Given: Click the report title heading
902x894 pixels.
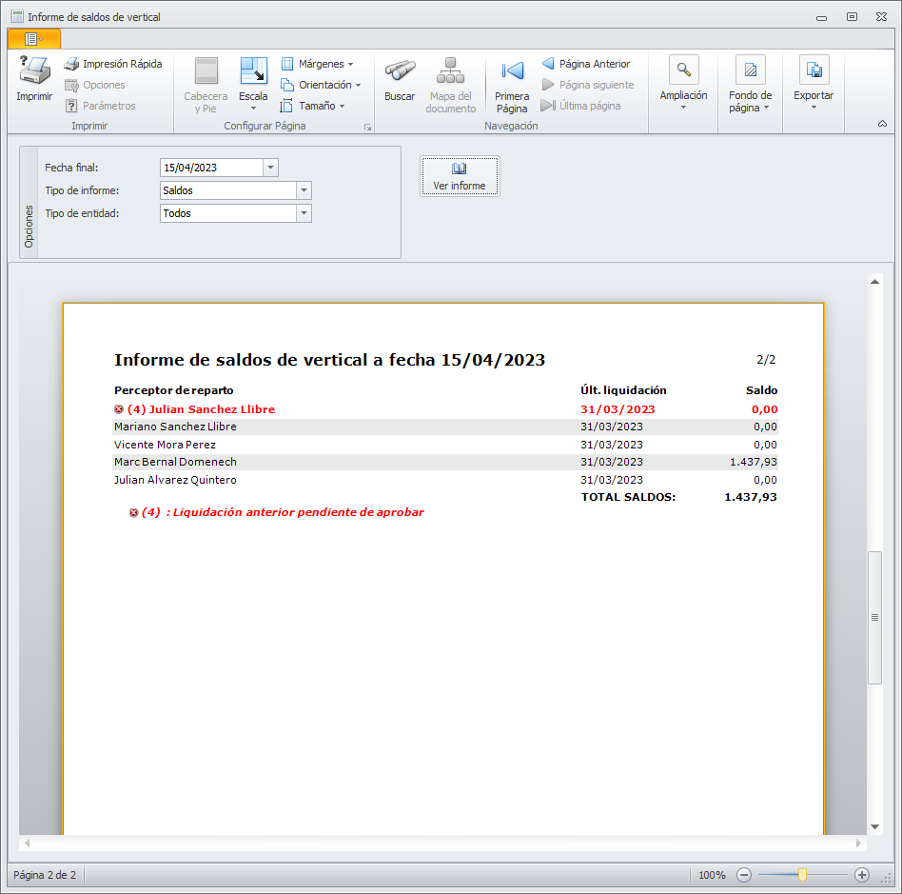Looking at the screenshot, I should [x=329, y=360].
